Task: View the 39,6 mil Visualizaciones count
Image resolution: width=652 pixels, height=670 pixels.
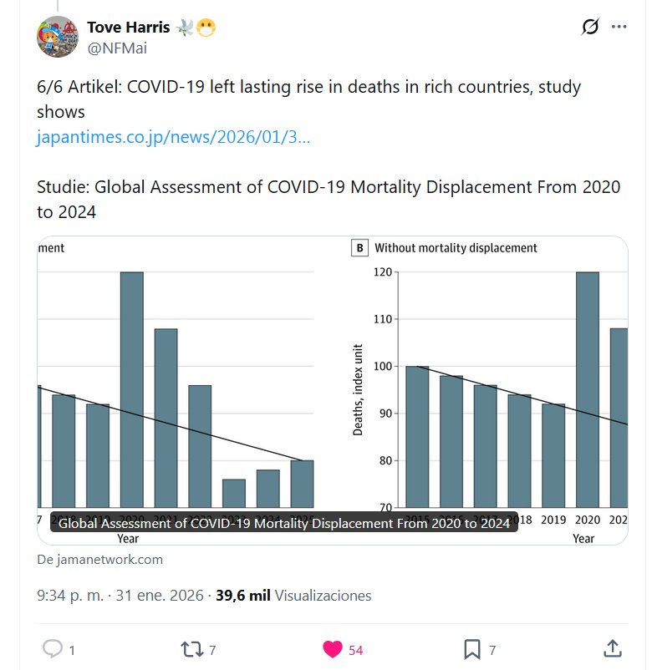Action: (293, 596)
